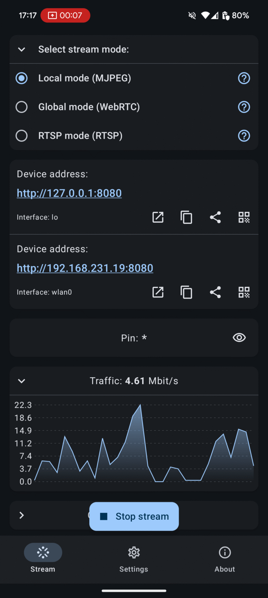Screen dimensions: 268x598
Task: Open the wlan0 address in external browser
Action: tap(158, 292)
